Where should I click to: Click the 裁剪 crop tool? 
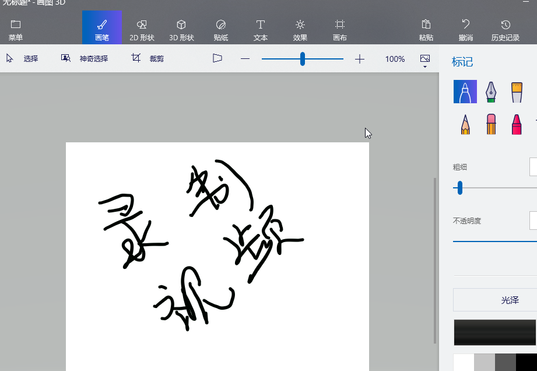tap(148, 59)
